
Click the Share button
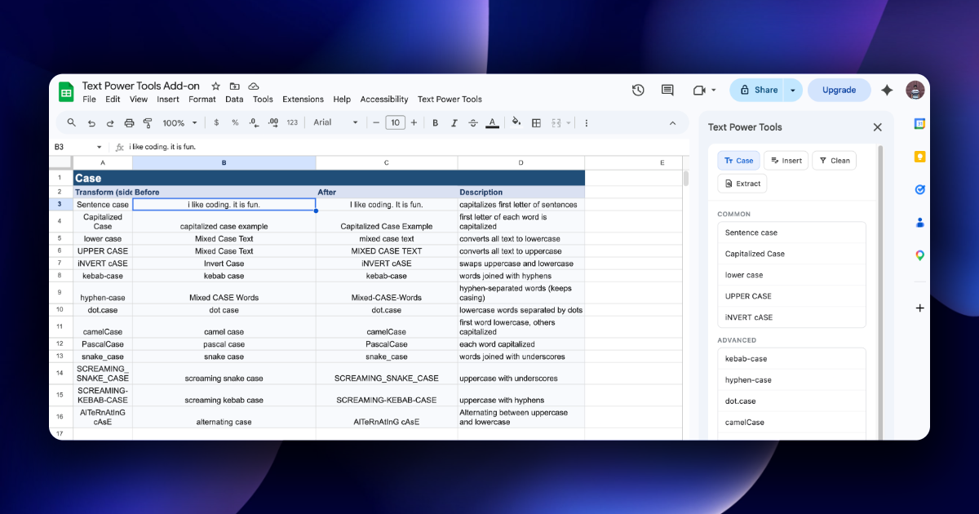[x=757, y=90]
